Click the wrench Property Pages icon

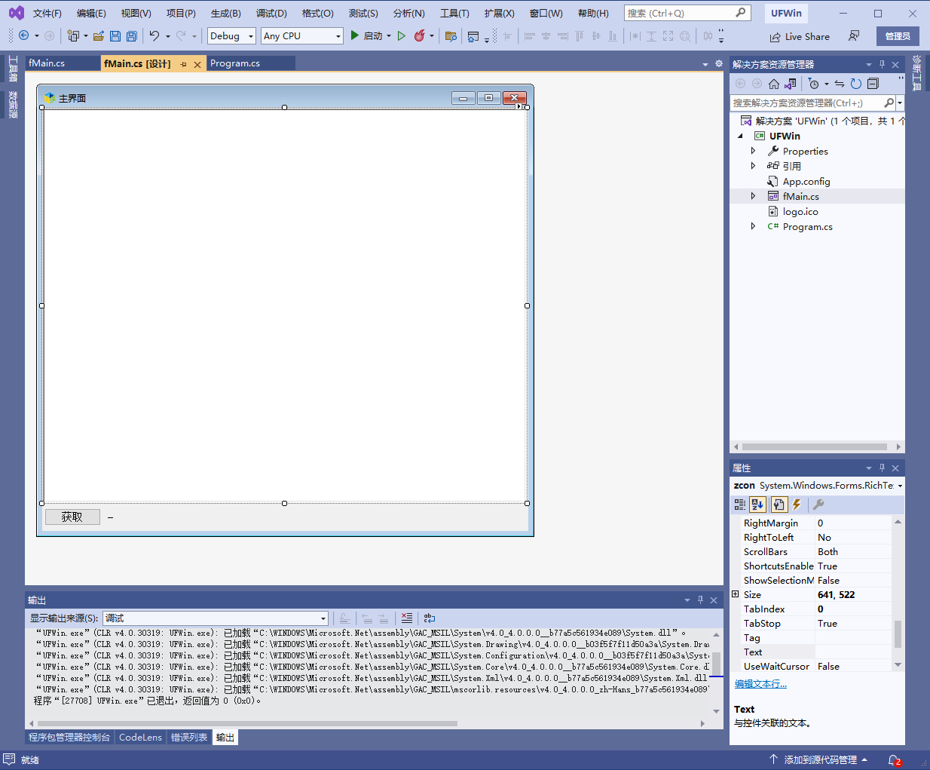(x=818, y=505)
